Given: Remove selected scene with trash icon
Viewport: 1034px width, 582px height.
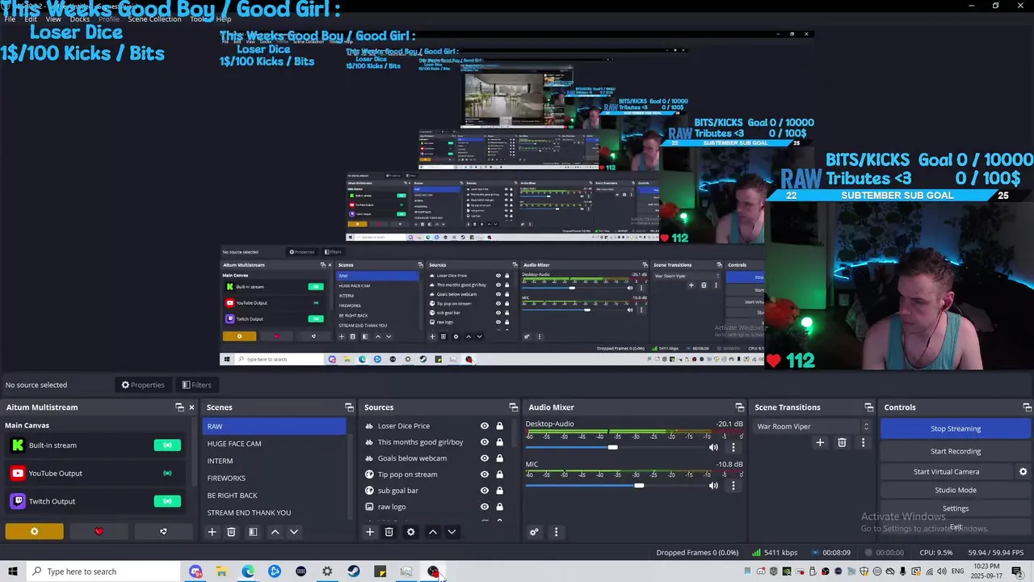Looking at the screenshot, I should pos(231,532).
